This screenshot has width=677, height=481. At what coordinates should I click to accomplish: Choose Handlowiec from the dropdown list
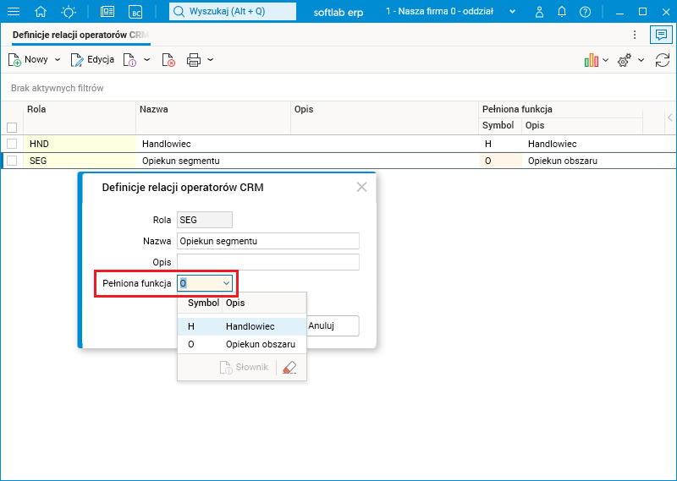tap(242, 326)
